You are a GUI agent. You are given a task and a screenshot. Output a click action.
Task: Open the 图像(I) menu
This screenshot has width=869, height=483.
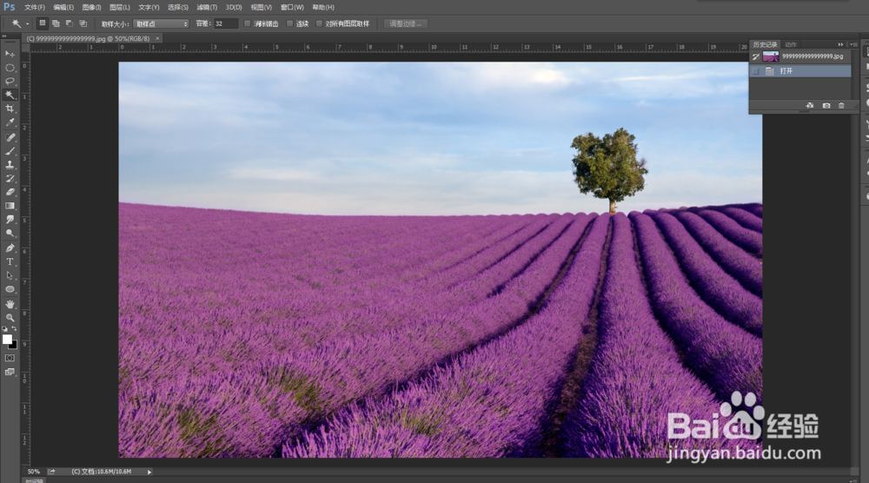tap(91, 7)
